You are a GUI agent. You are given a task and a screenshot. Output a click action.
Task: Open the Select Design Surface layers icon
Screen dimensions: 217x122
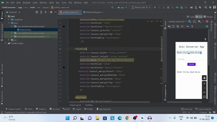click(190, 22)
